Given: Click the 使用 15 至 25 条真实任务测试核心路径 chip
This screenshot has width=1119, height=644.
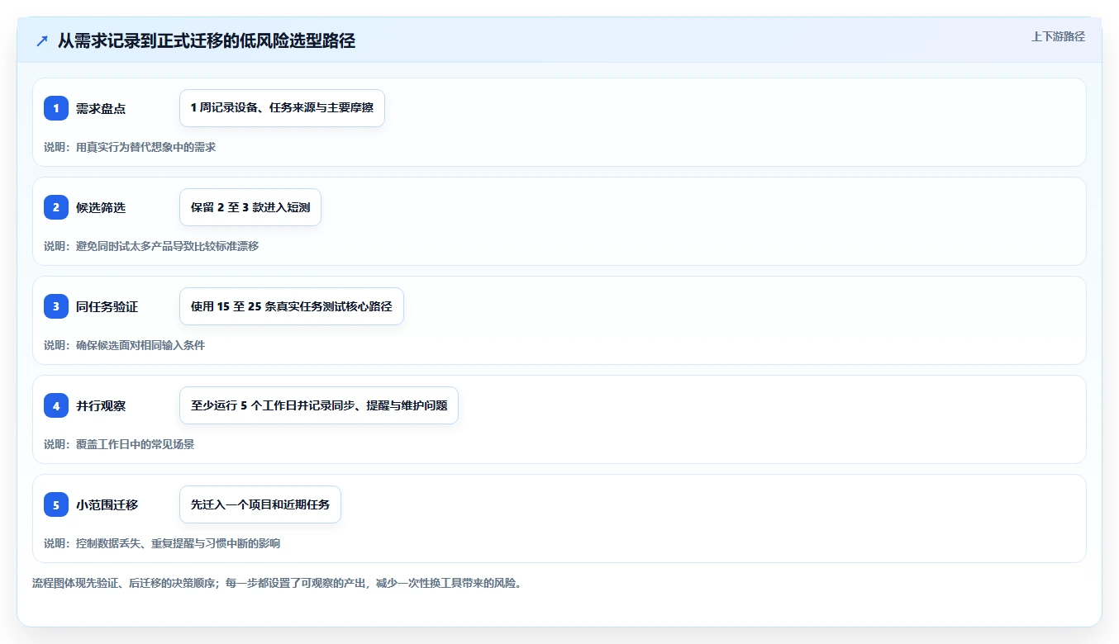Looking at the screenshot, I should (x=292, y=306).
